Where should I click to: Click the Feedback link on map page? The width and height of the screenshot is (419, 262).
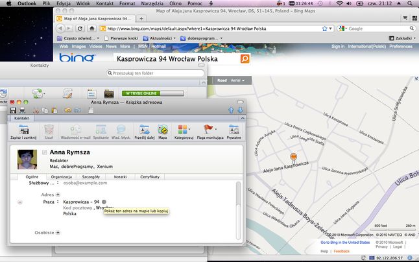pyautogui.click(x=342, y=252)
